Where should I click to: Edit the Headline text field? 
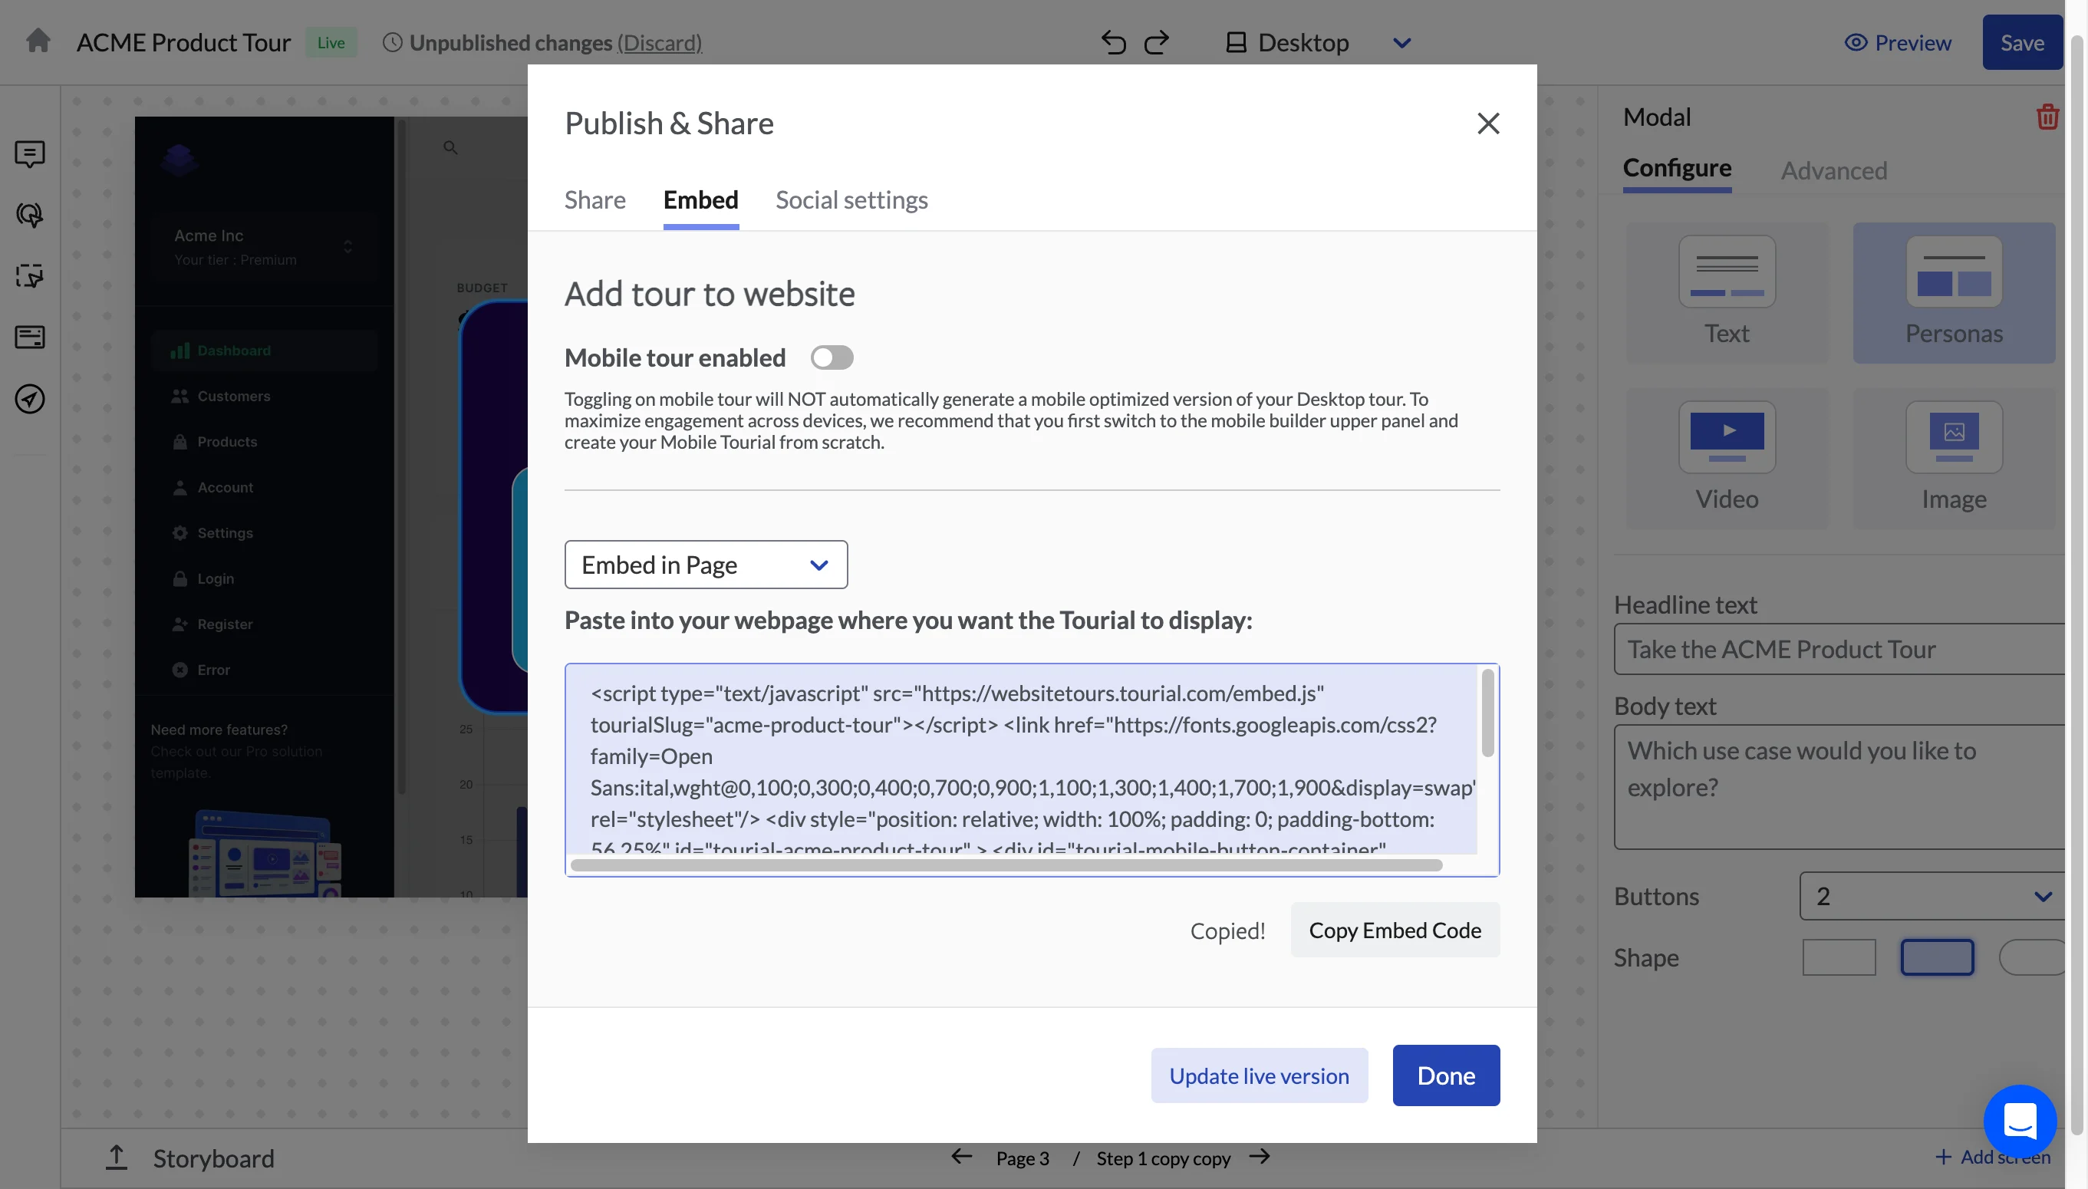pyautogui.click(x=1839, y=649)
